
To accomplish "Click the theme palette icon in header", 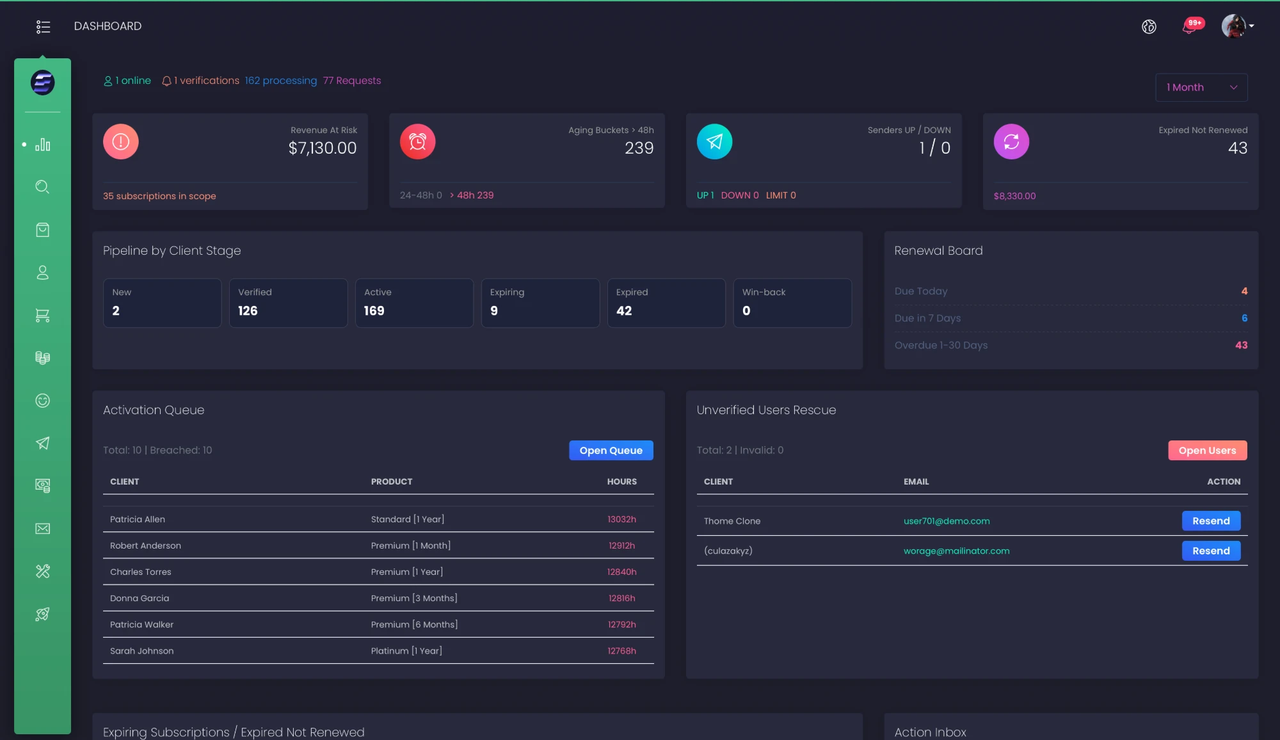I will (x=1149, y=26).
